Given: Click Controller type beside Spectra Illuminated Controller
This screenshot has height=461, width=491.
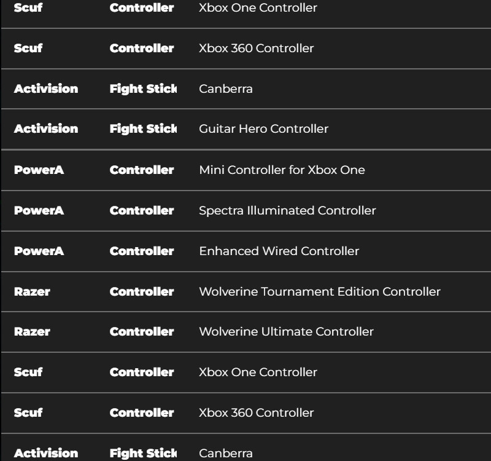Looking at the screenshot, I should pyautogui.click(x=142, y=210).
